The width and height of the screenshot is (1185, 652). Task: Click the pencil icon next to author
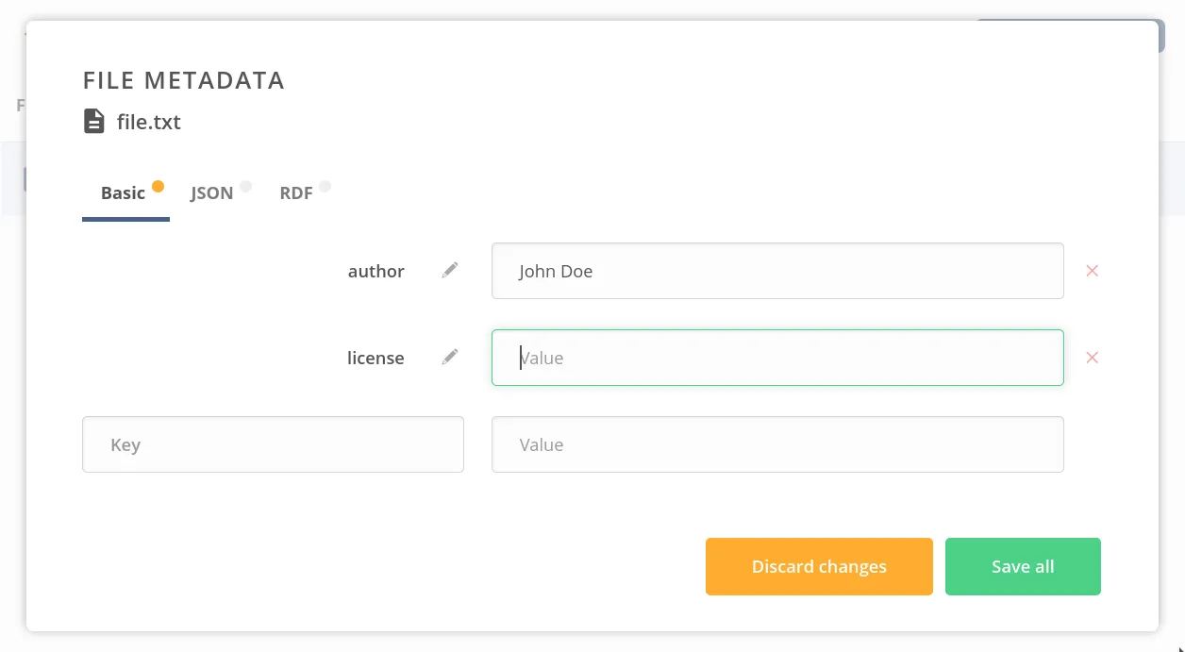click(x=451, y=271)
